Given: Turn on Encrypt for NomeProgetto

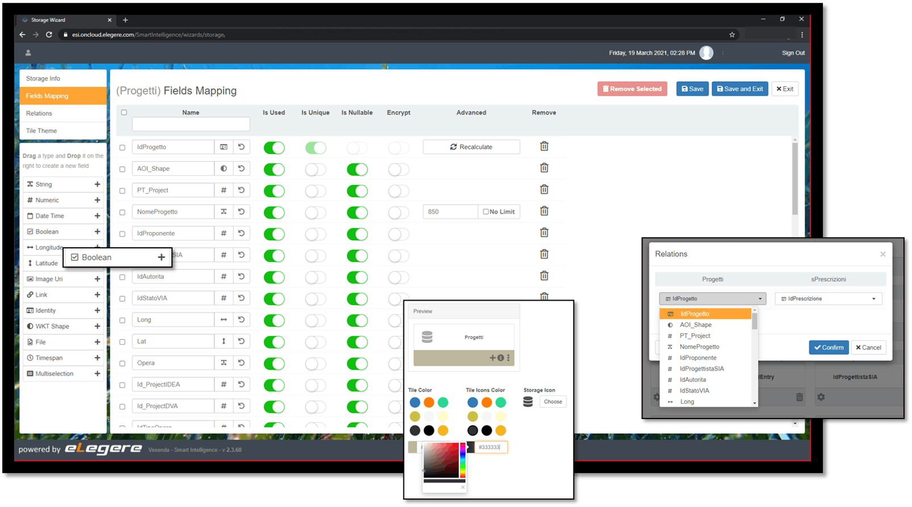Looking at the screenshot, I should pos(399,212).
